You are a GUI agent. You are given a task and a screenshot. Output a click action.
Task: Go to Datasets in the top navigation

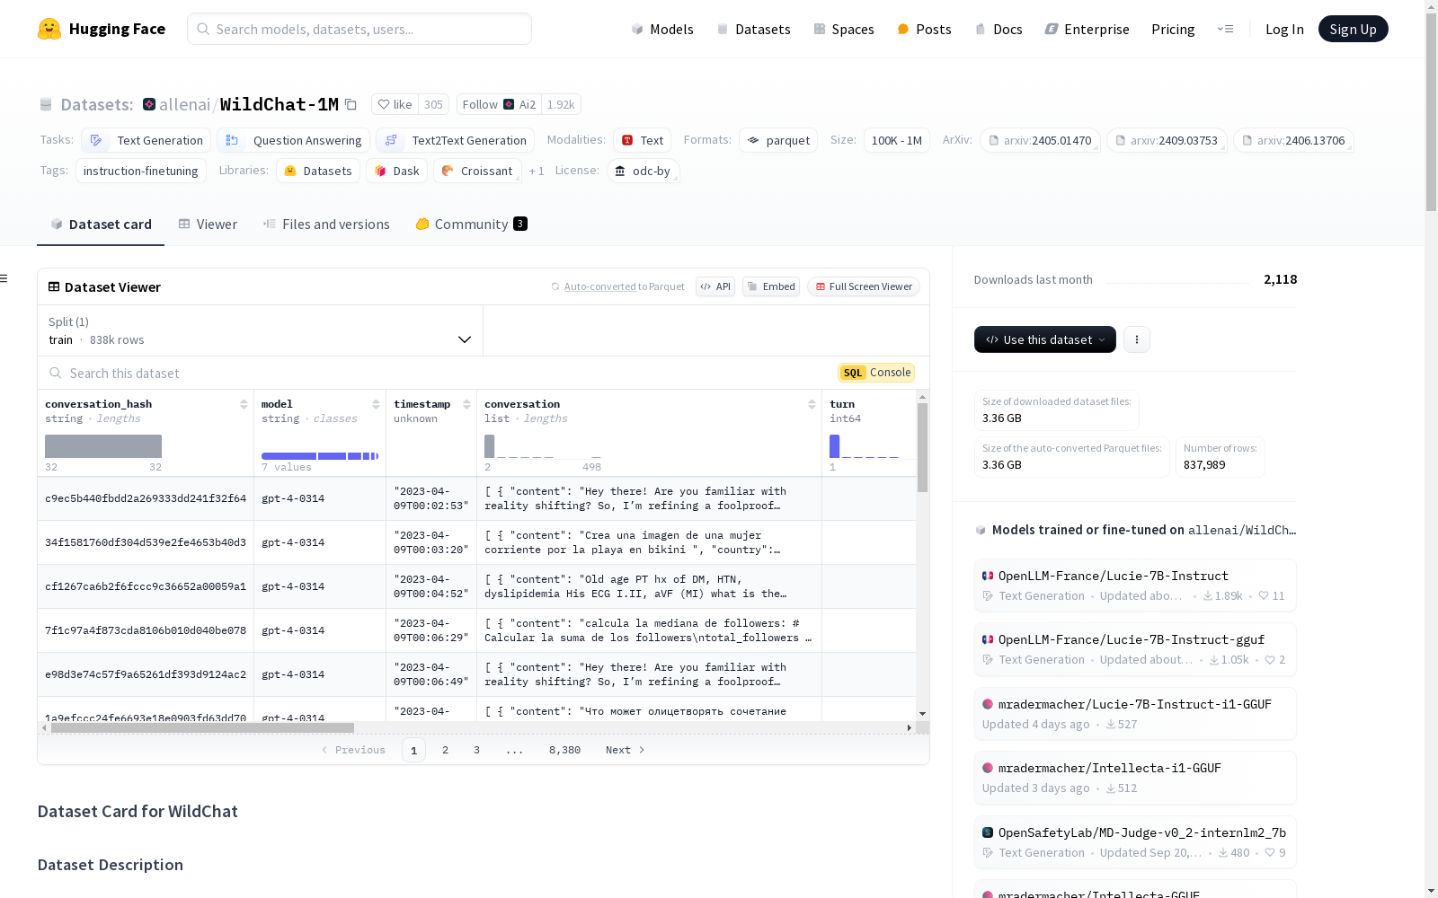pyautogui.click(x=753, y=29)
